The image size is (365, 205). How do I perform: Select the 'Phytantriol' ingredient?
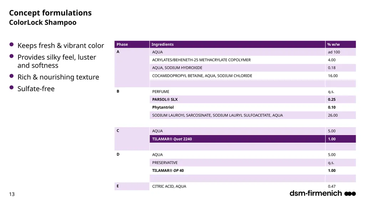coord(163,107)
